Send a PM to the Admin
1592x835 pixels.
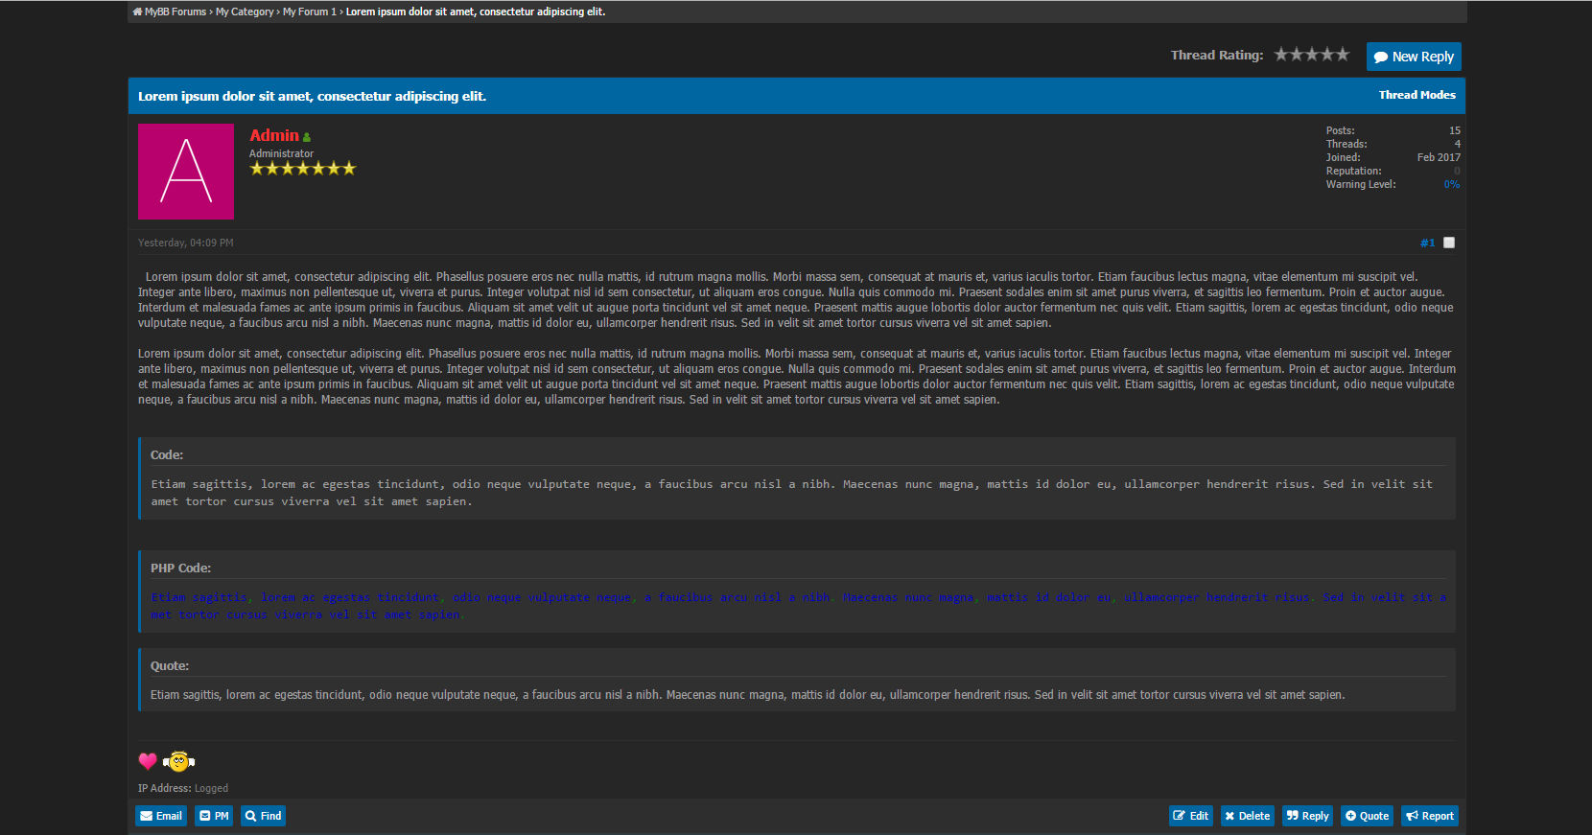214,816
